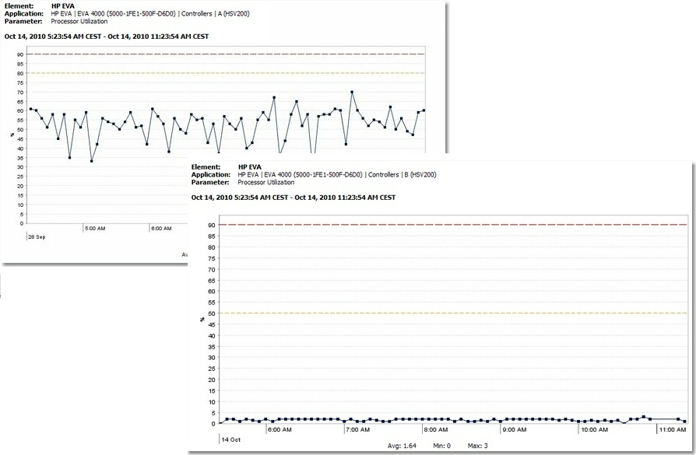Select the date range heading of Controller A chart
Viewport: 696px width, 455px height.
click(106, 37)
